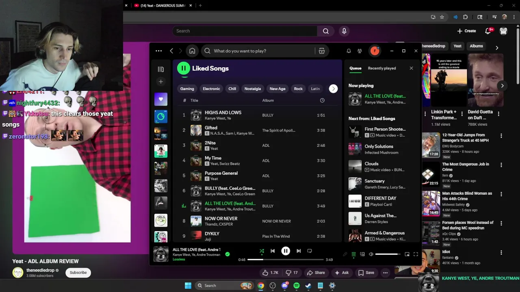This screenshot has height=292, width=520.
Task: Create a new playlist with plus icon
Action: point(161,82)
